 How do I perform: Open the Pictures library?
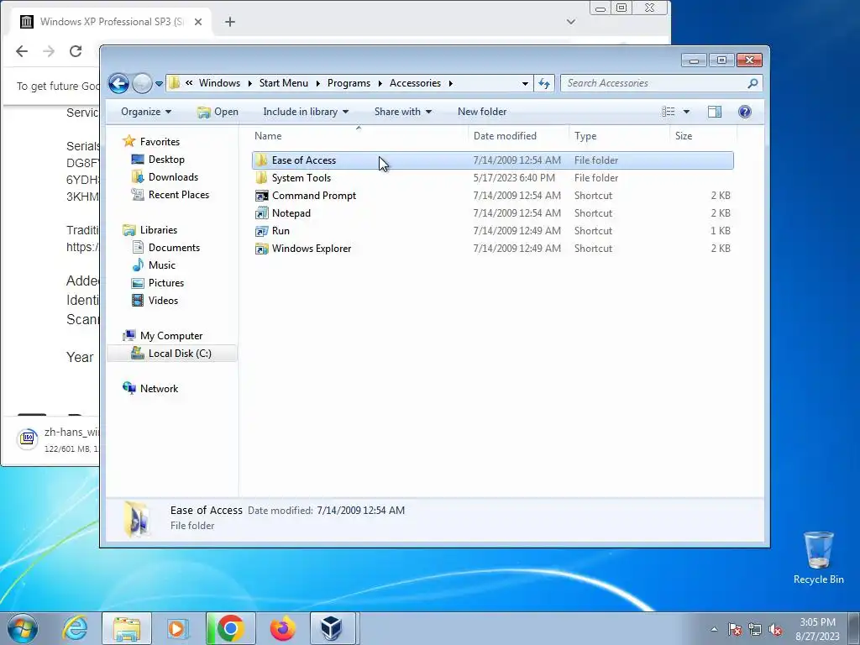click(165, 283)
